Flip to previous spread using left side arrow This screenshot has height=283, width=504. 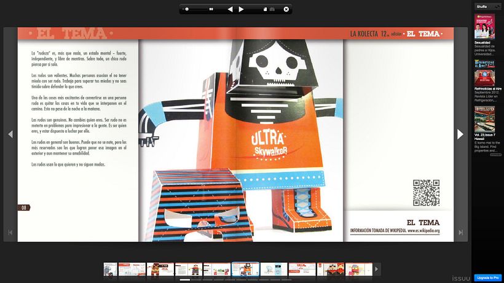coord(10,134)
